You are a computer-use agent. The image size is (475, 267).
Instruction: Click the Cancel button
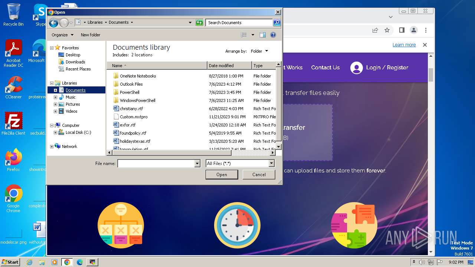pyautogui.click(x=259, y=175)
